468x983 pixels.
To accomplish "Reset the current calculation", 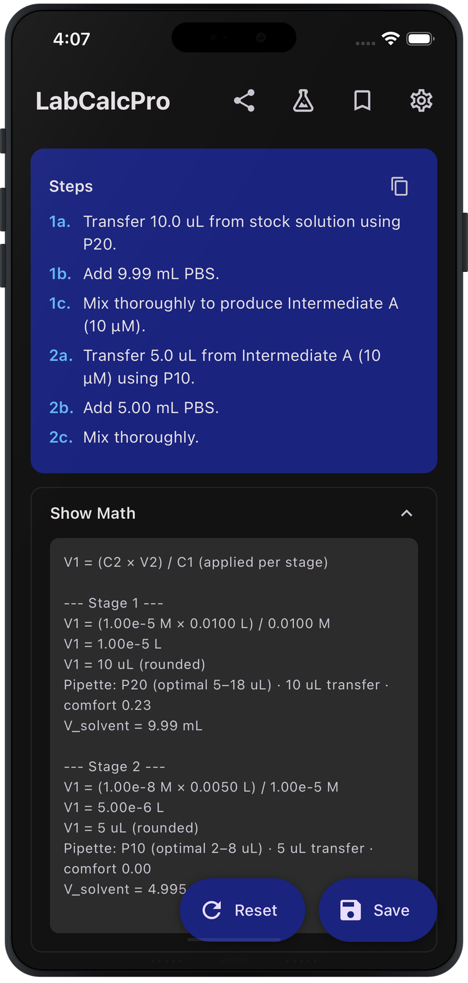I will click(x=243, y=909).
